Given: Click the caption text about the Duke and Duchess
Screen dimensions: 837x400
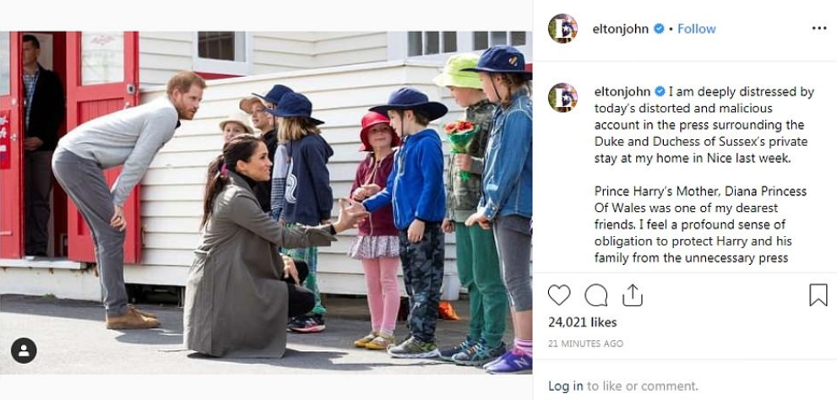Looking at the screenshot, I should pyautogui.click(x=704, y=126).
